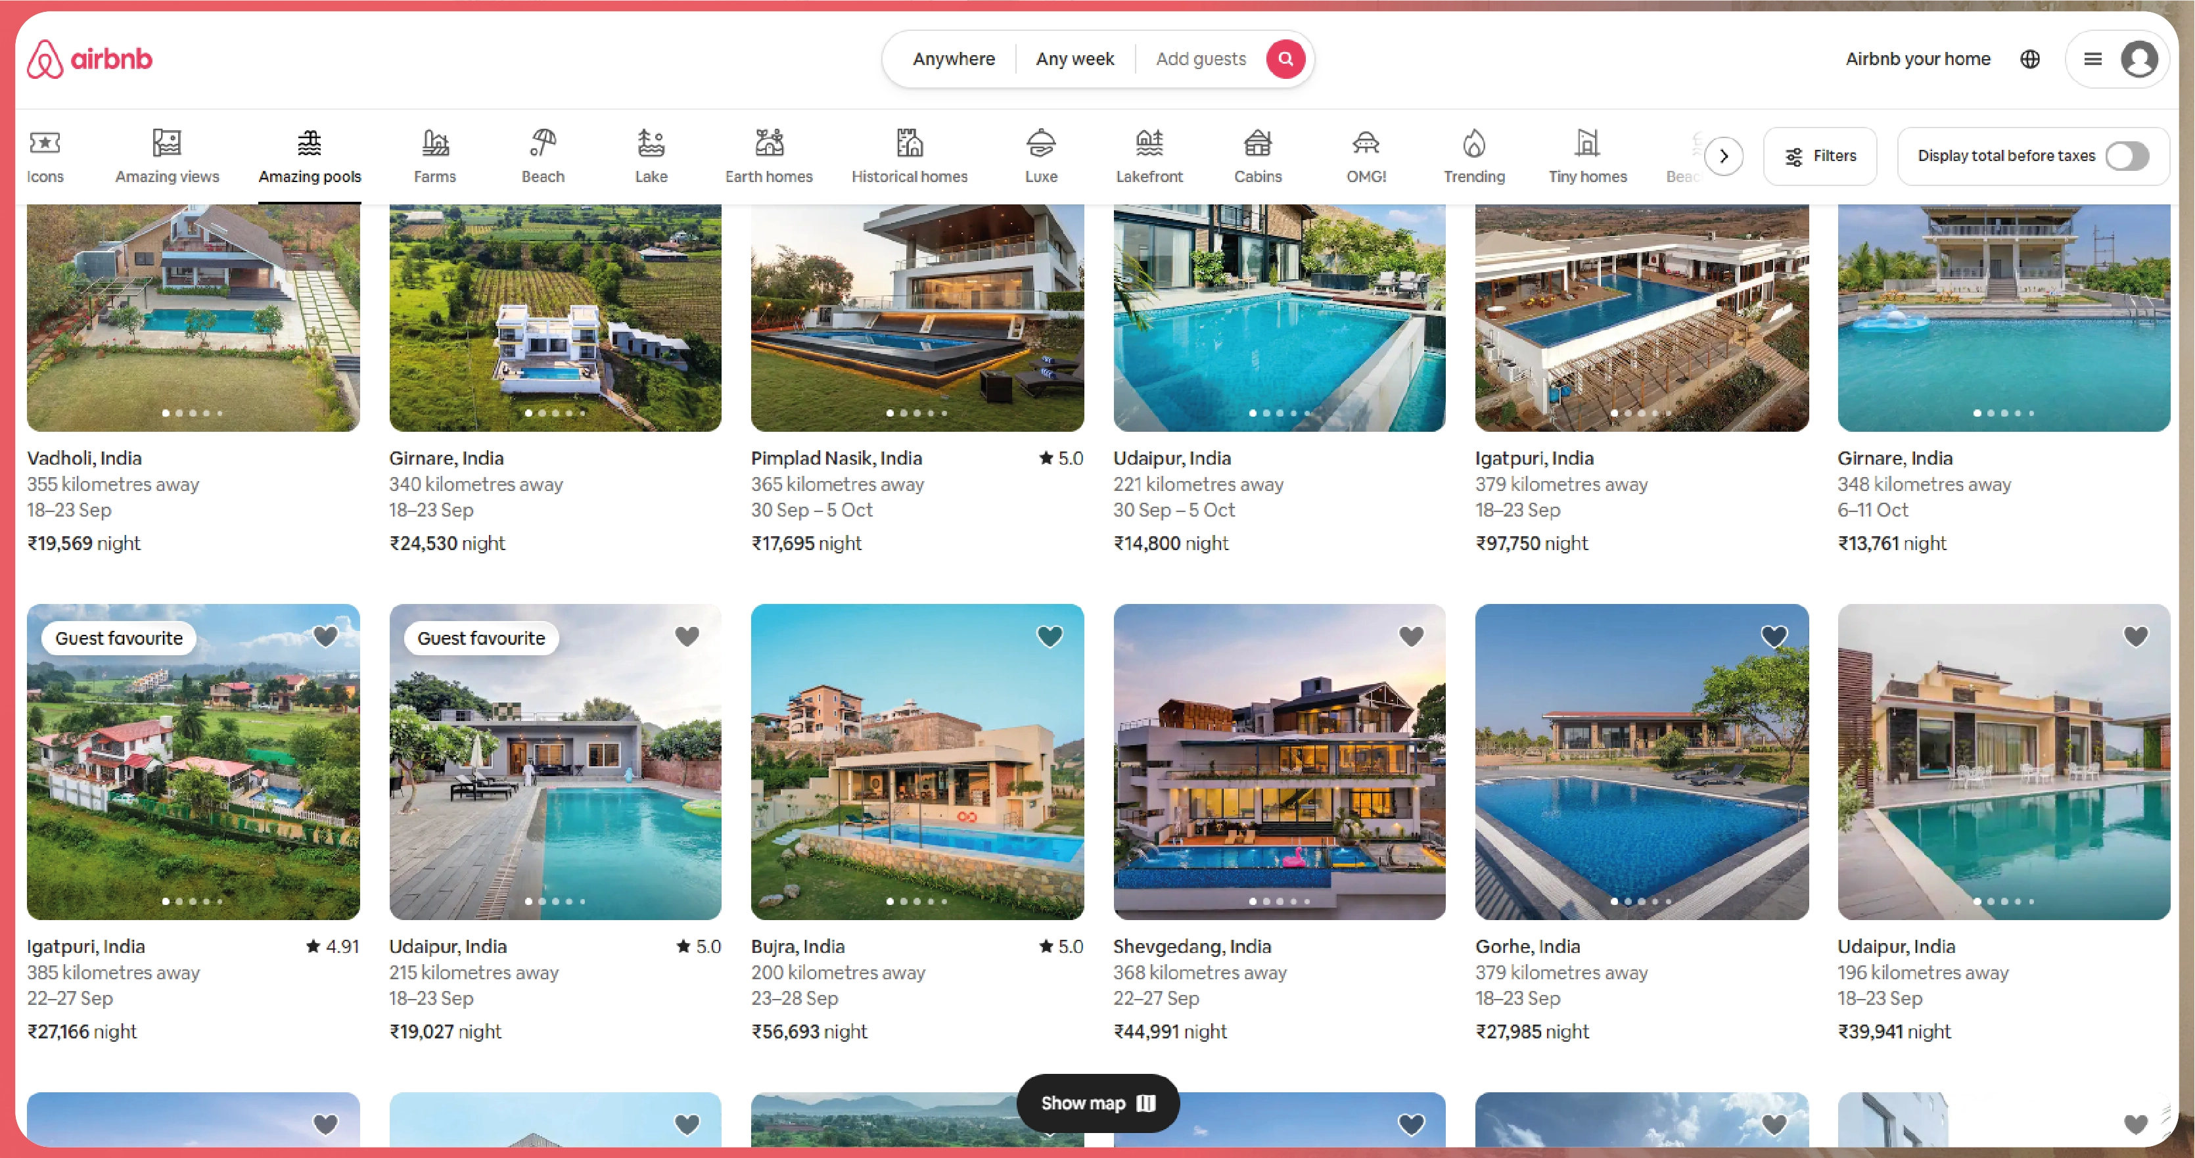Click the Vadholi, India title
The height and width of the screenshot is (1158, 2195).
(84, 457)
